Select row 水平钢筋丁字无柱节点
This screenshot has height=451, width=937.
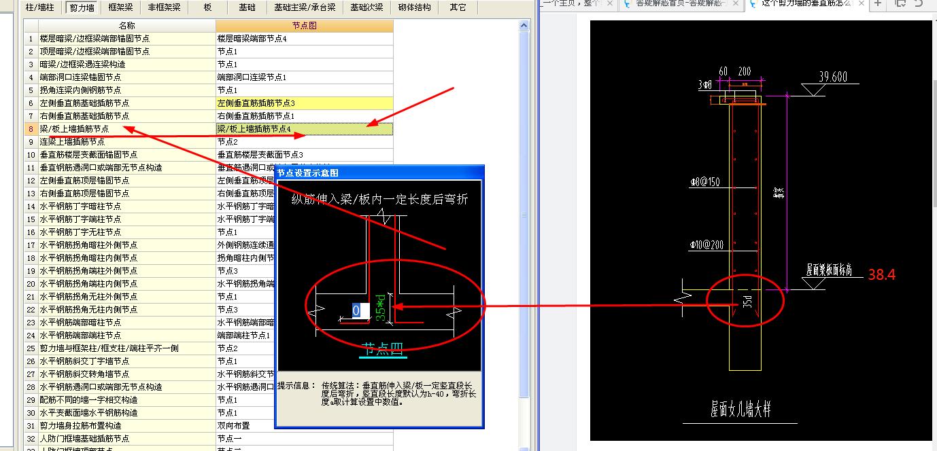tap(126, 232)
